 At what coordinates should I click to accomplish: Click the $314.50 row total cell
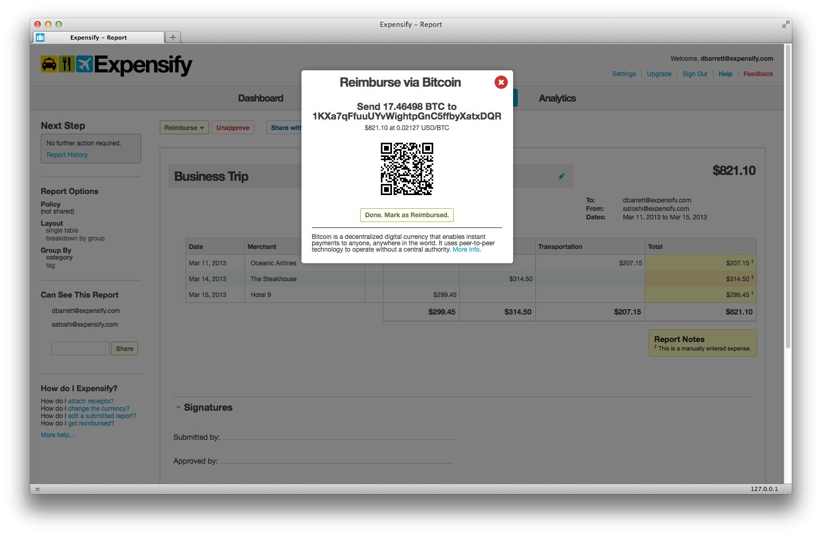point(701,279)
